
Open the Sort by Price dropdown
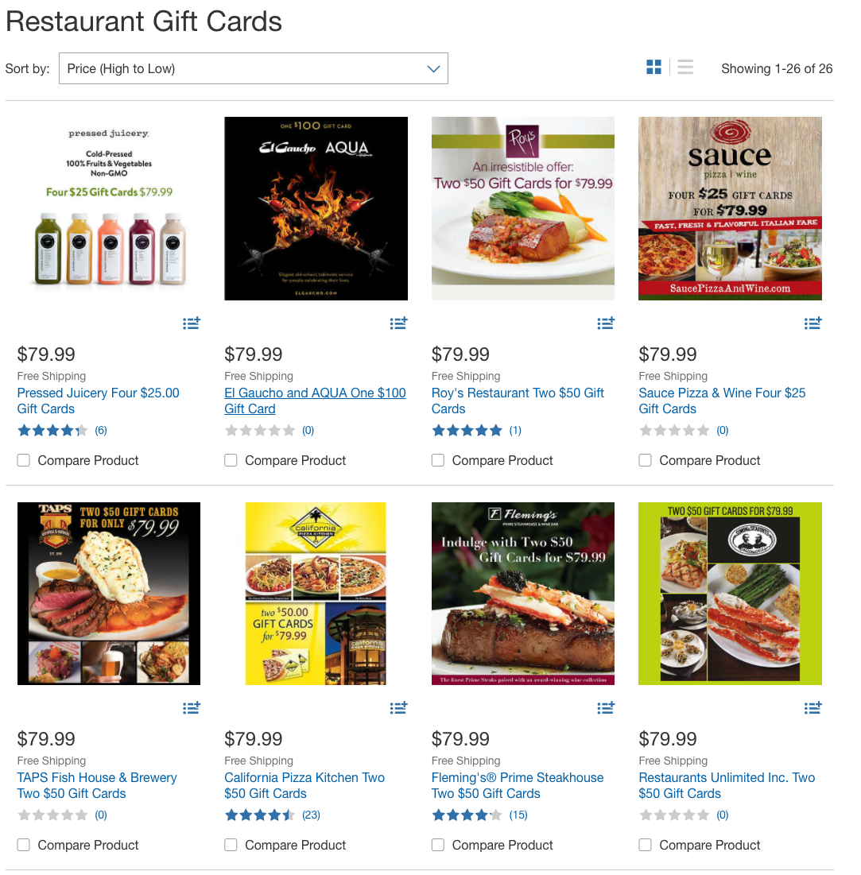pyautogui.click(x=254, y=68)
